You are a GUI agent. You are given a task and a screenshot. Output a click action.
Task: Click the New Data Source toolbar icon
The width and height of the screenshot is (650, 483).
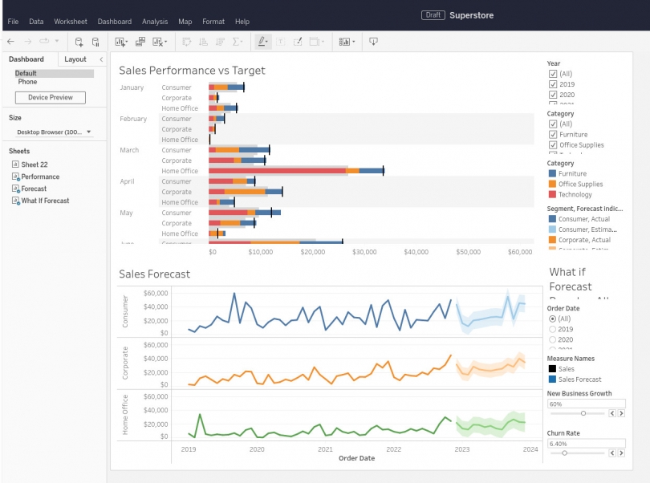point(77,40)
